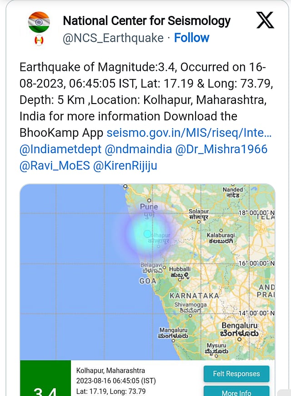291x396 pixels.
Task: Open the seismo.gov.in link
Action: click(x=189, y=133)
